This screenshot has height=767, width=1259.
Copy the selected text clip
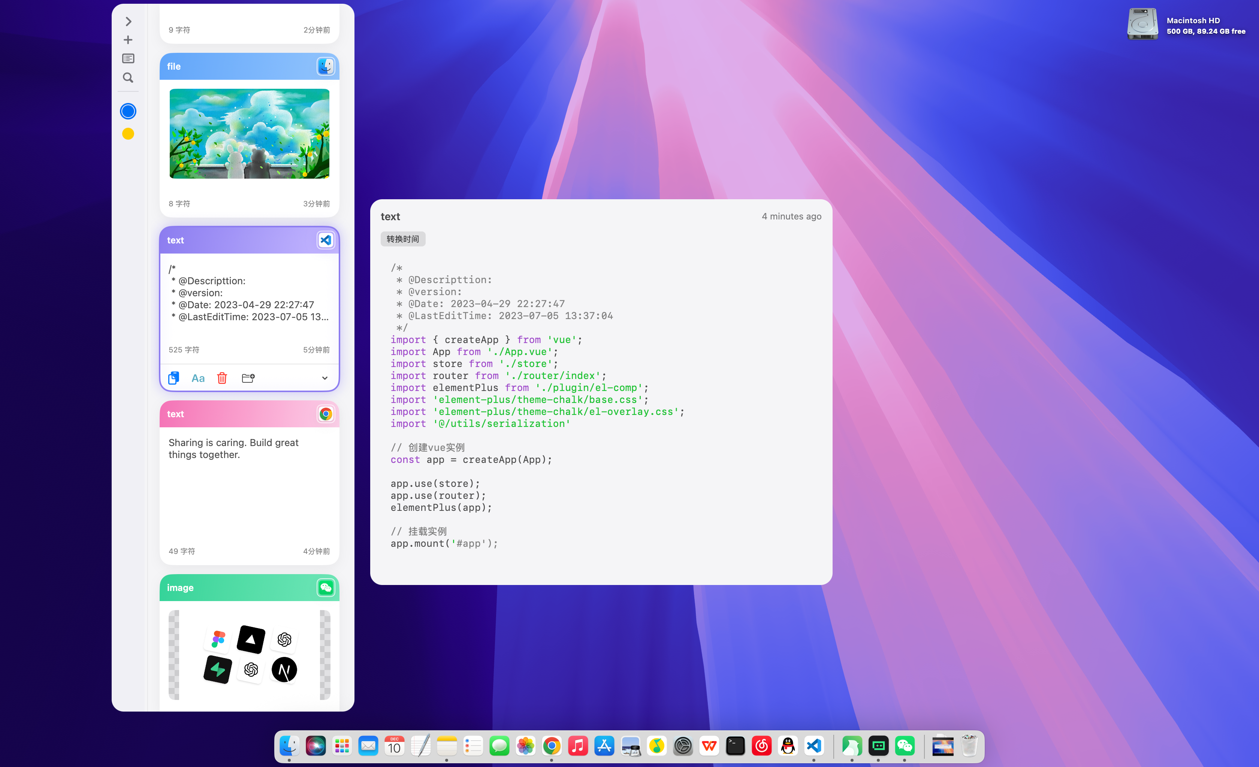tap(174, 378)
